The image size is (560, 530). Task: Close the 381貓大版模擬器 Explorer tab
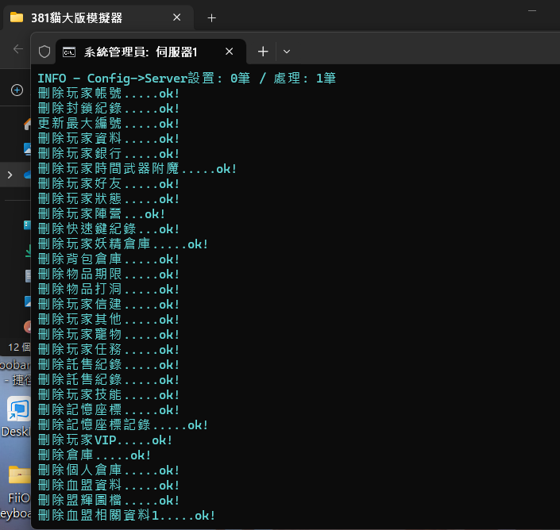click(177, 17)
